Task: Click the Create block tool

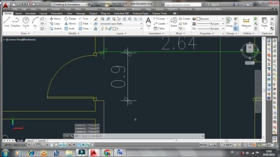Action: (x=185, y=19)
